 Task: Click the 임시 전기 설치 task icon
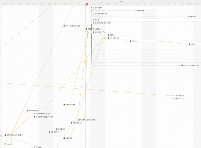(94, 14)
